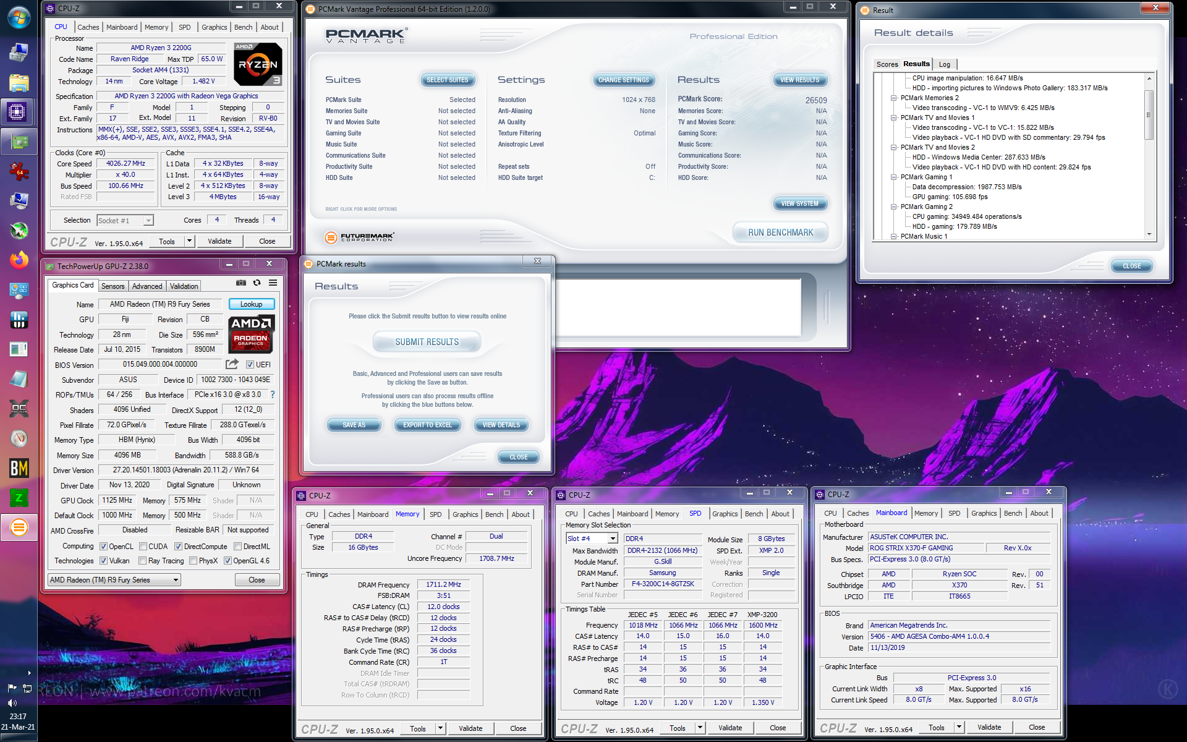Open Bench tab in CPU-Z Memory window

[x=494, y=514]
